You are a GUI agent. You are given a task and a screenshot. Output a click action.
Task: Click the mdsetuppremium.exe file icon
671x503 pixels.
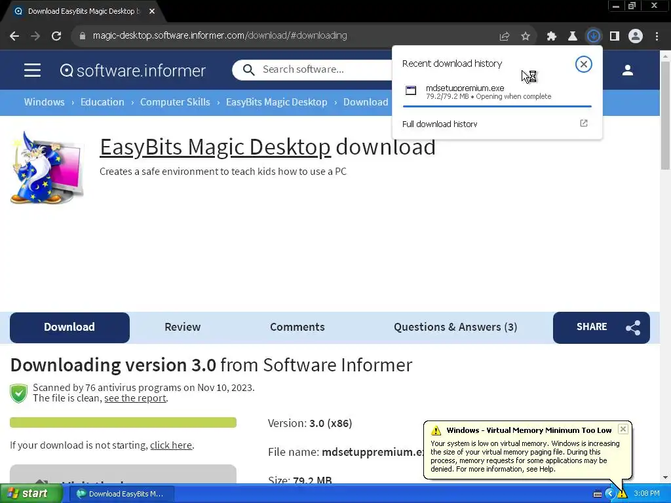pos(411,90)
